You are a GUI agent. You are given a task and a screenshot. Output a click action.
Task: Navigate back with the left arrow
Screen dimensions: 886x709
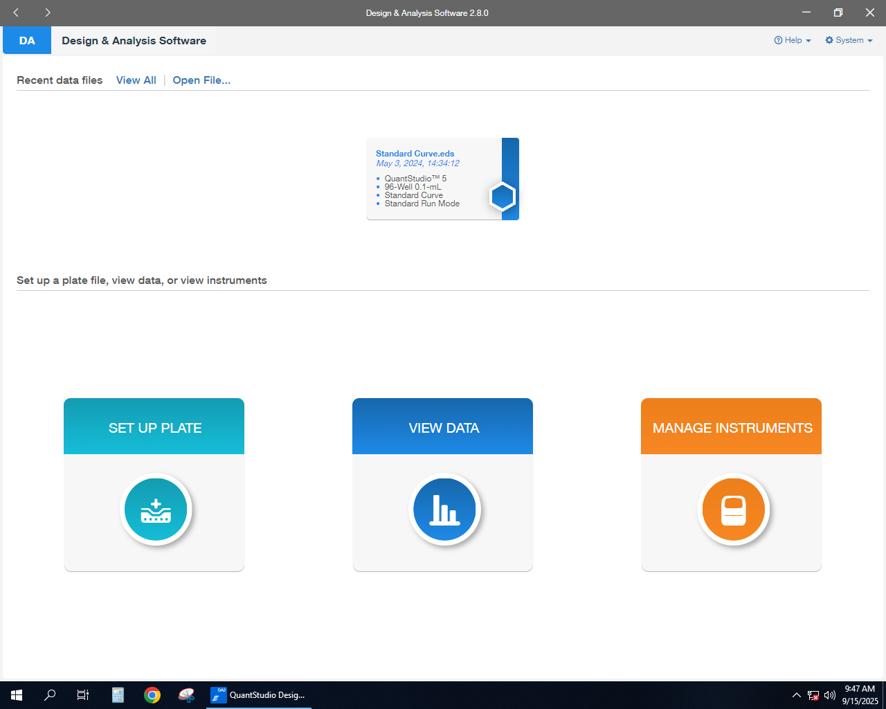16,12
